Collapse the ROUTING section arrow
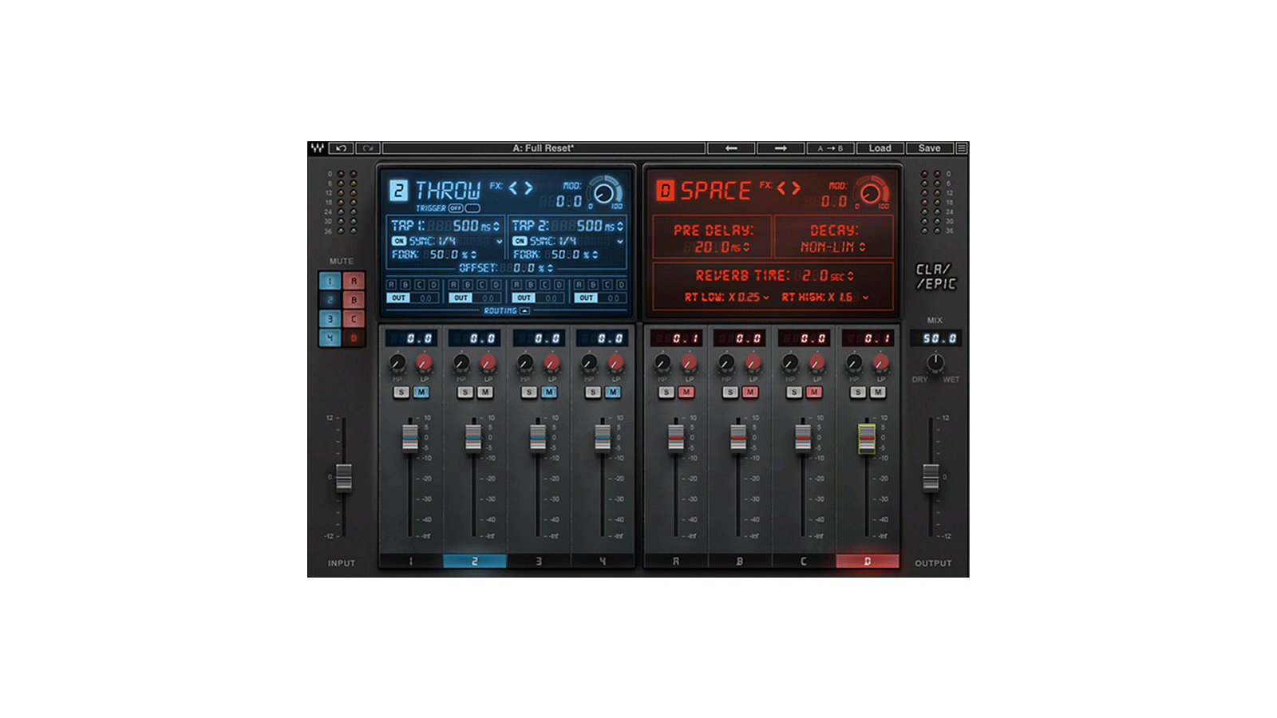 (x=524, y=311)
